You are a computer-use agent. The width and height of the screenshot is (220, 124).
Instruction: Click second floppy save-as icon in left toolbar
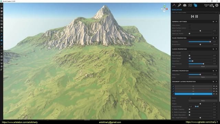point(1,18)
